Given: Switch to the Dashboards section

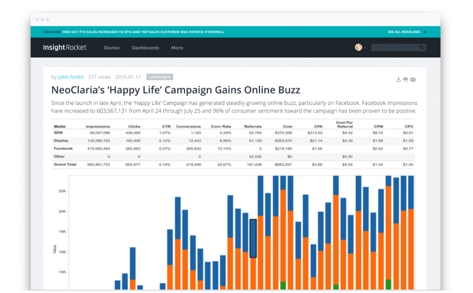Looking at the screenshot, I should click(145, 48).
